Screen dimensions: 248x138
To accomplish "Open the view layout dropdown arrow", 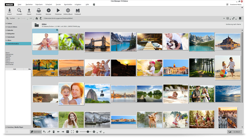I will [230, 19].
